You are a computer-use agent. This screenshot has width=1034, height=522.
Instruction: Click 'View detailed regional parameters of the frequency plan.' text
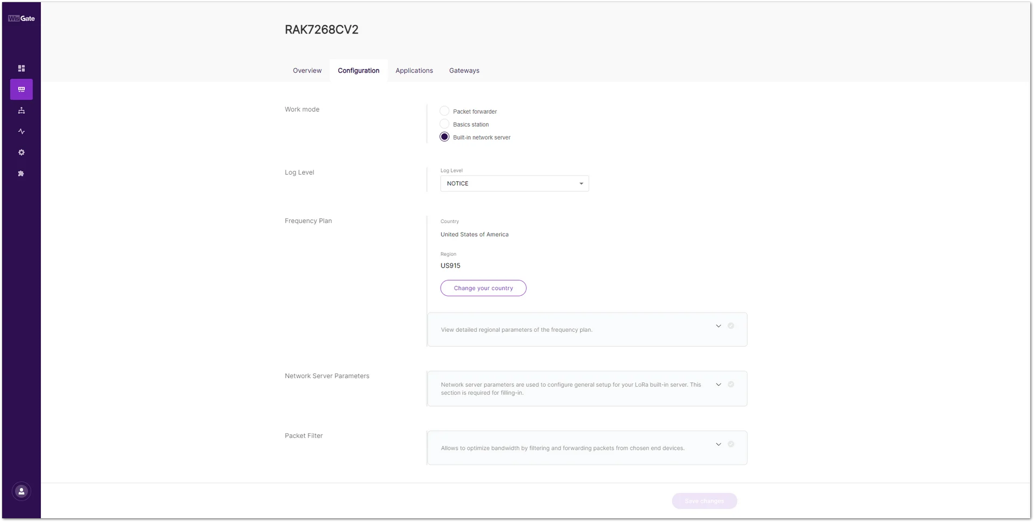(516, 330)
